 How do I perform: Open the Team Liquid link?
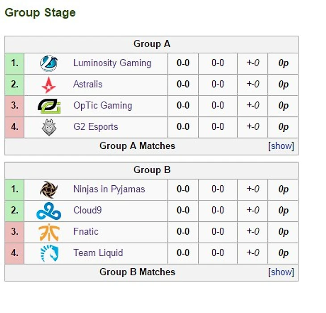[x=98, y=253]
